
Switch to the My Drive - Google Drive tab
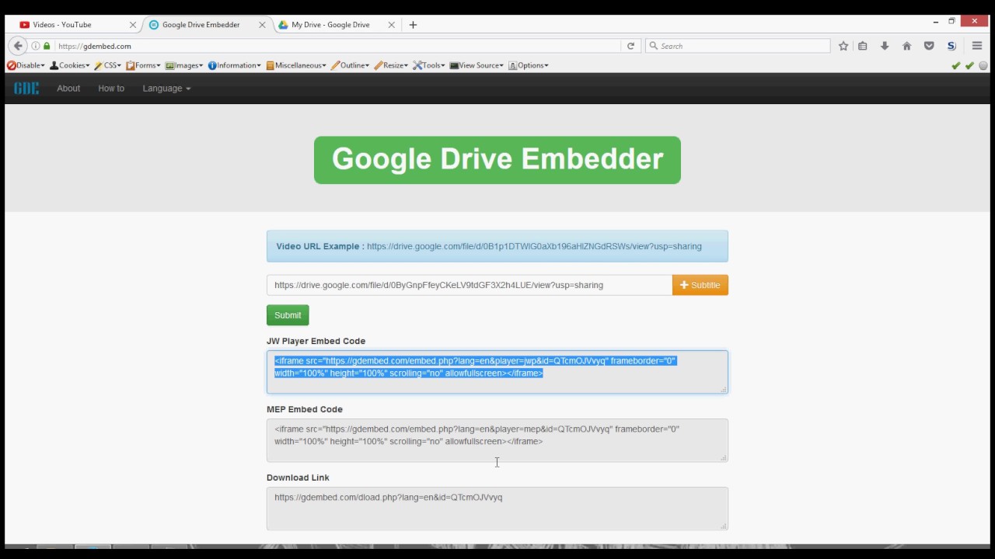(334, 25)
